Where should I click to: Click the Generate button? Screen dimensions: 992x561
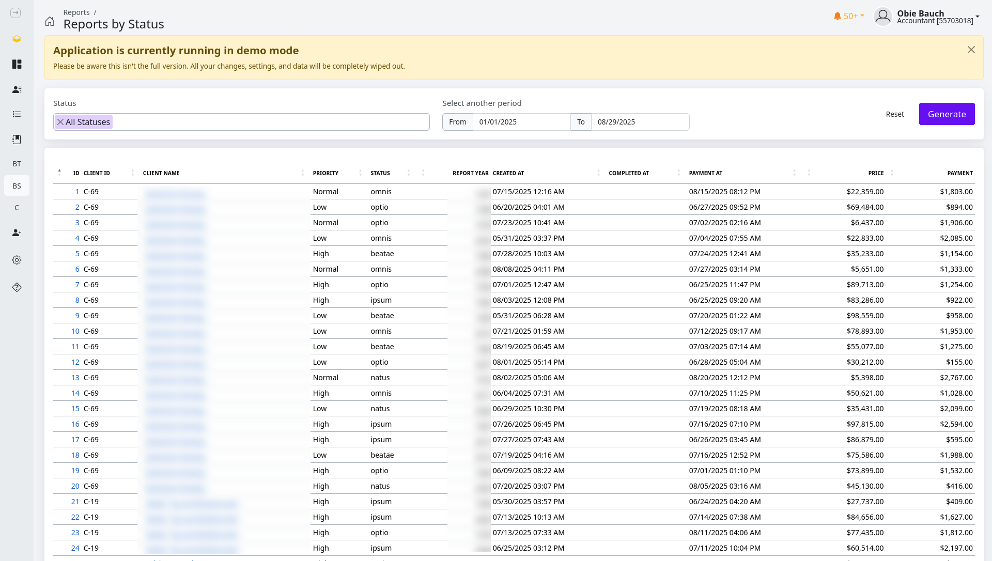[x=946, y=114]
